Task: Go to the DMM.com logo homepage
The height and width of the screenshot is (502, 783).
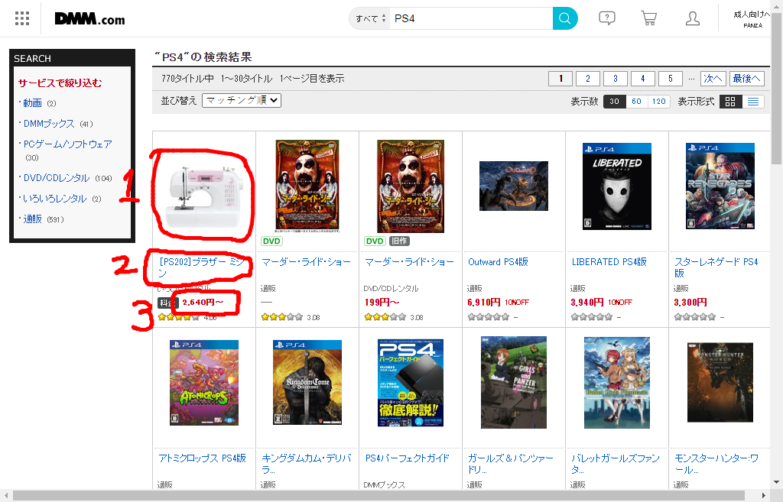Action: coord(90,19)
